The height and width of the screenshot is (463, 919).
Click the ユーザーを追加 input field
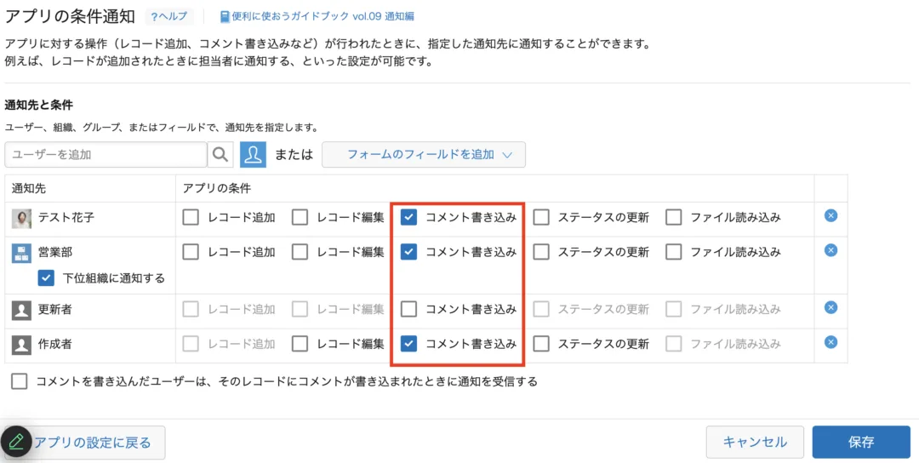(x=106, y=155)
